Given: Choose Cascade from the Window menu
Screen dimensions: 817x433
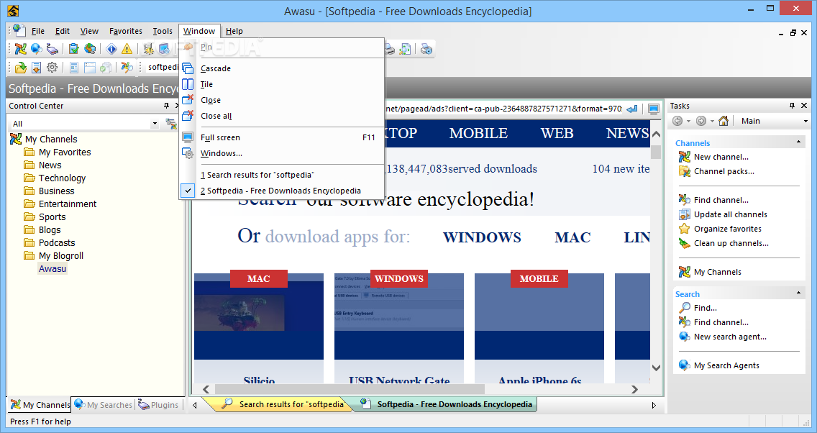Looking at the screenshot, I should 216,68.
